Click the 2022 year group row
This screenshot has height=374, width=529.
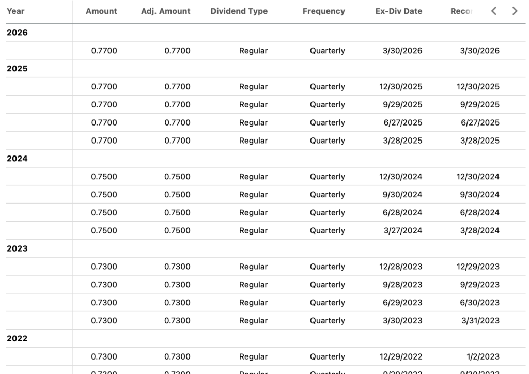pos(266,338)
